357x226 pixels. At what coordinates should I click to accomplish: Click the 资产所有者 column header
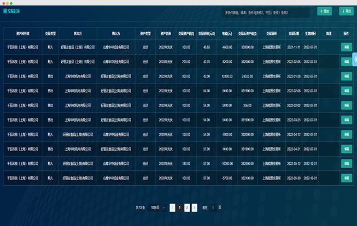[23, 33]
